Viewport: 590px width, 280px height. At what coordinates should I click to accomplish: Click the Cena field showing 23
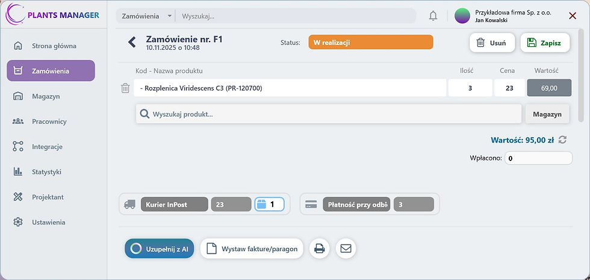[x=509, y=88]
